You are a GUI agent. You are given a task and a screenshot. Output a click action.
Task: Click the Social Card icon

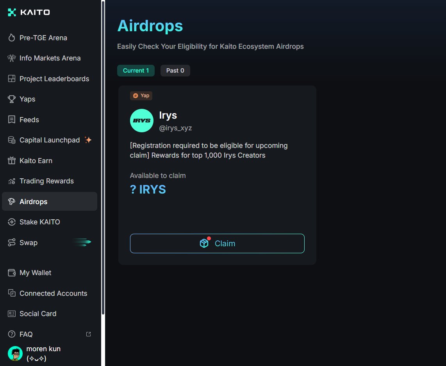[x=12, y=314]
